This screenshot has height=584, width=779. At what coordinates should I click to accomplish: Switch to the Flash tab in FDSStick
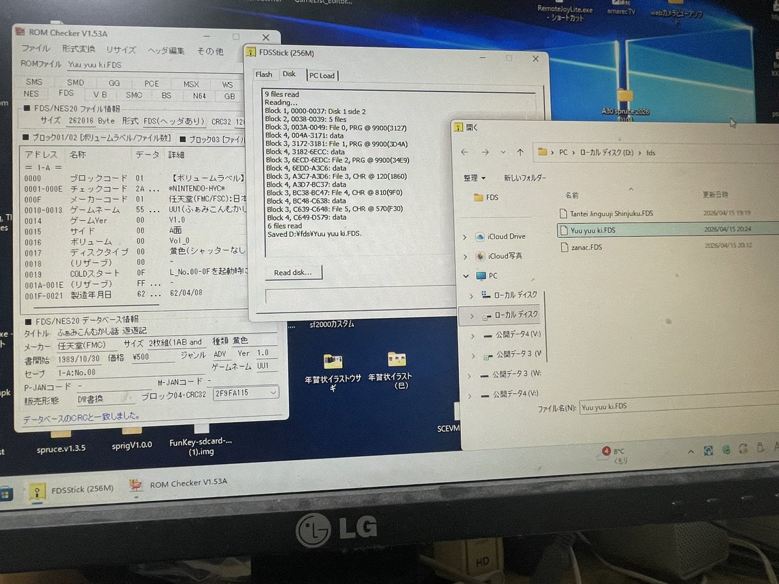264,75
